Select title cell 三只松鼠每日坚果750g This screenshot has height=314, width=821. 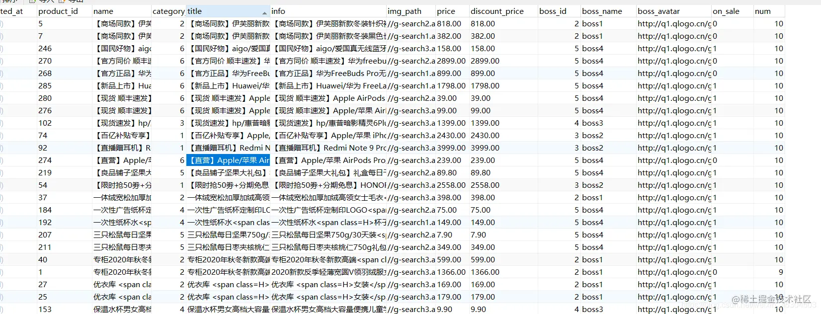coord(228,235)
